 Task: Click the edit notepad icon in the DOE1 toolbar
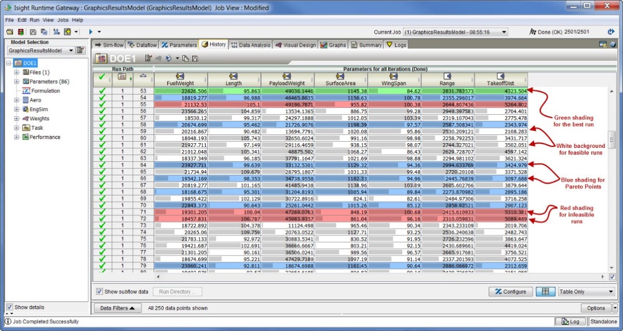pos(148,58)
